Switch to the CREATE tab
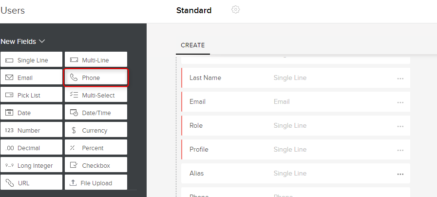 [192, 45]
